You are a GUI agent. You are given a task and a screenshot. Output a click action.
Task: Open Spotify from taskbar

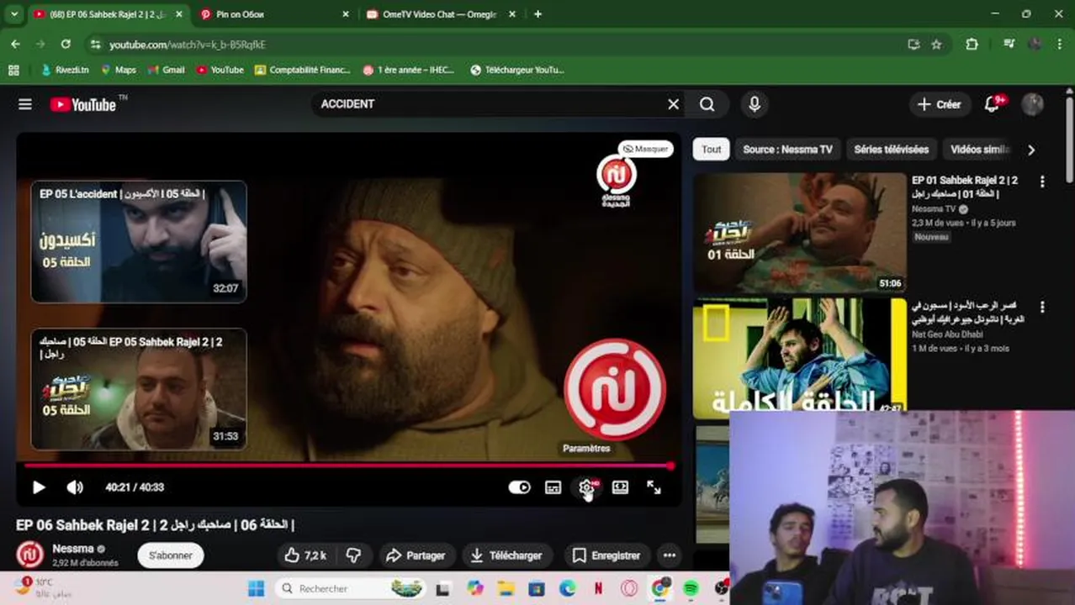(x=691, y=588)
